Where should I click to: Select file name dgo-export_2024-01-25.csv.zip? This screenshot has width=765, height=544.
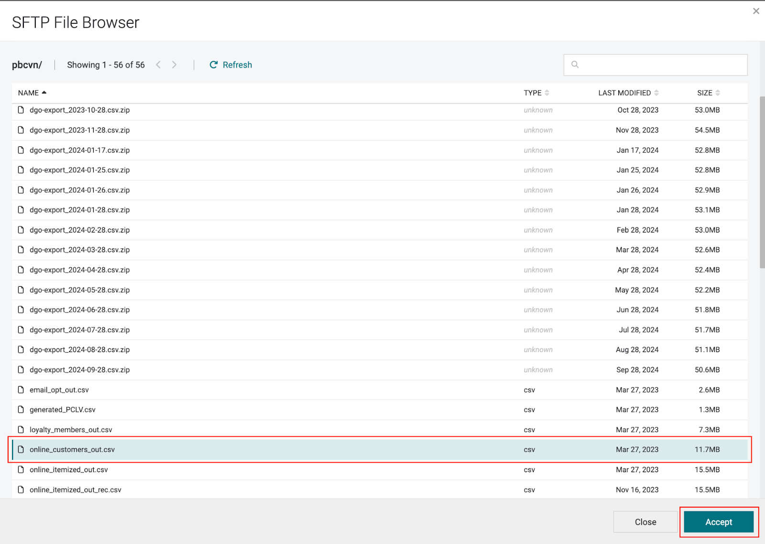pos(80,170)
